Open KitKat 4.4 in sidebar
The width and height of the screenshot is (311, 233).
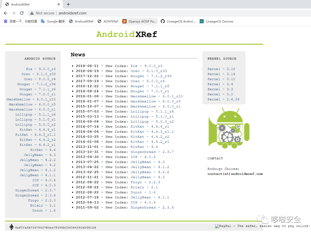coord(43,150)
